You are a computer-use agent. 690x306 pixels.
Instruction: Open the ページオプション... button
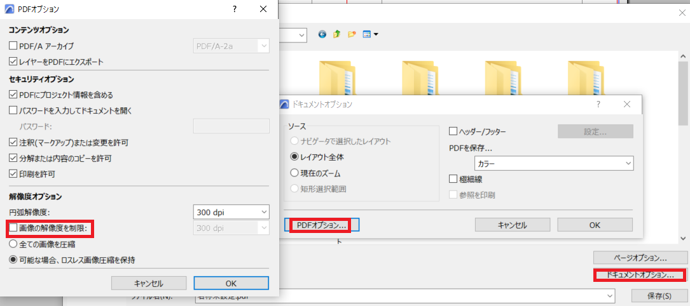tap(640, 258)
